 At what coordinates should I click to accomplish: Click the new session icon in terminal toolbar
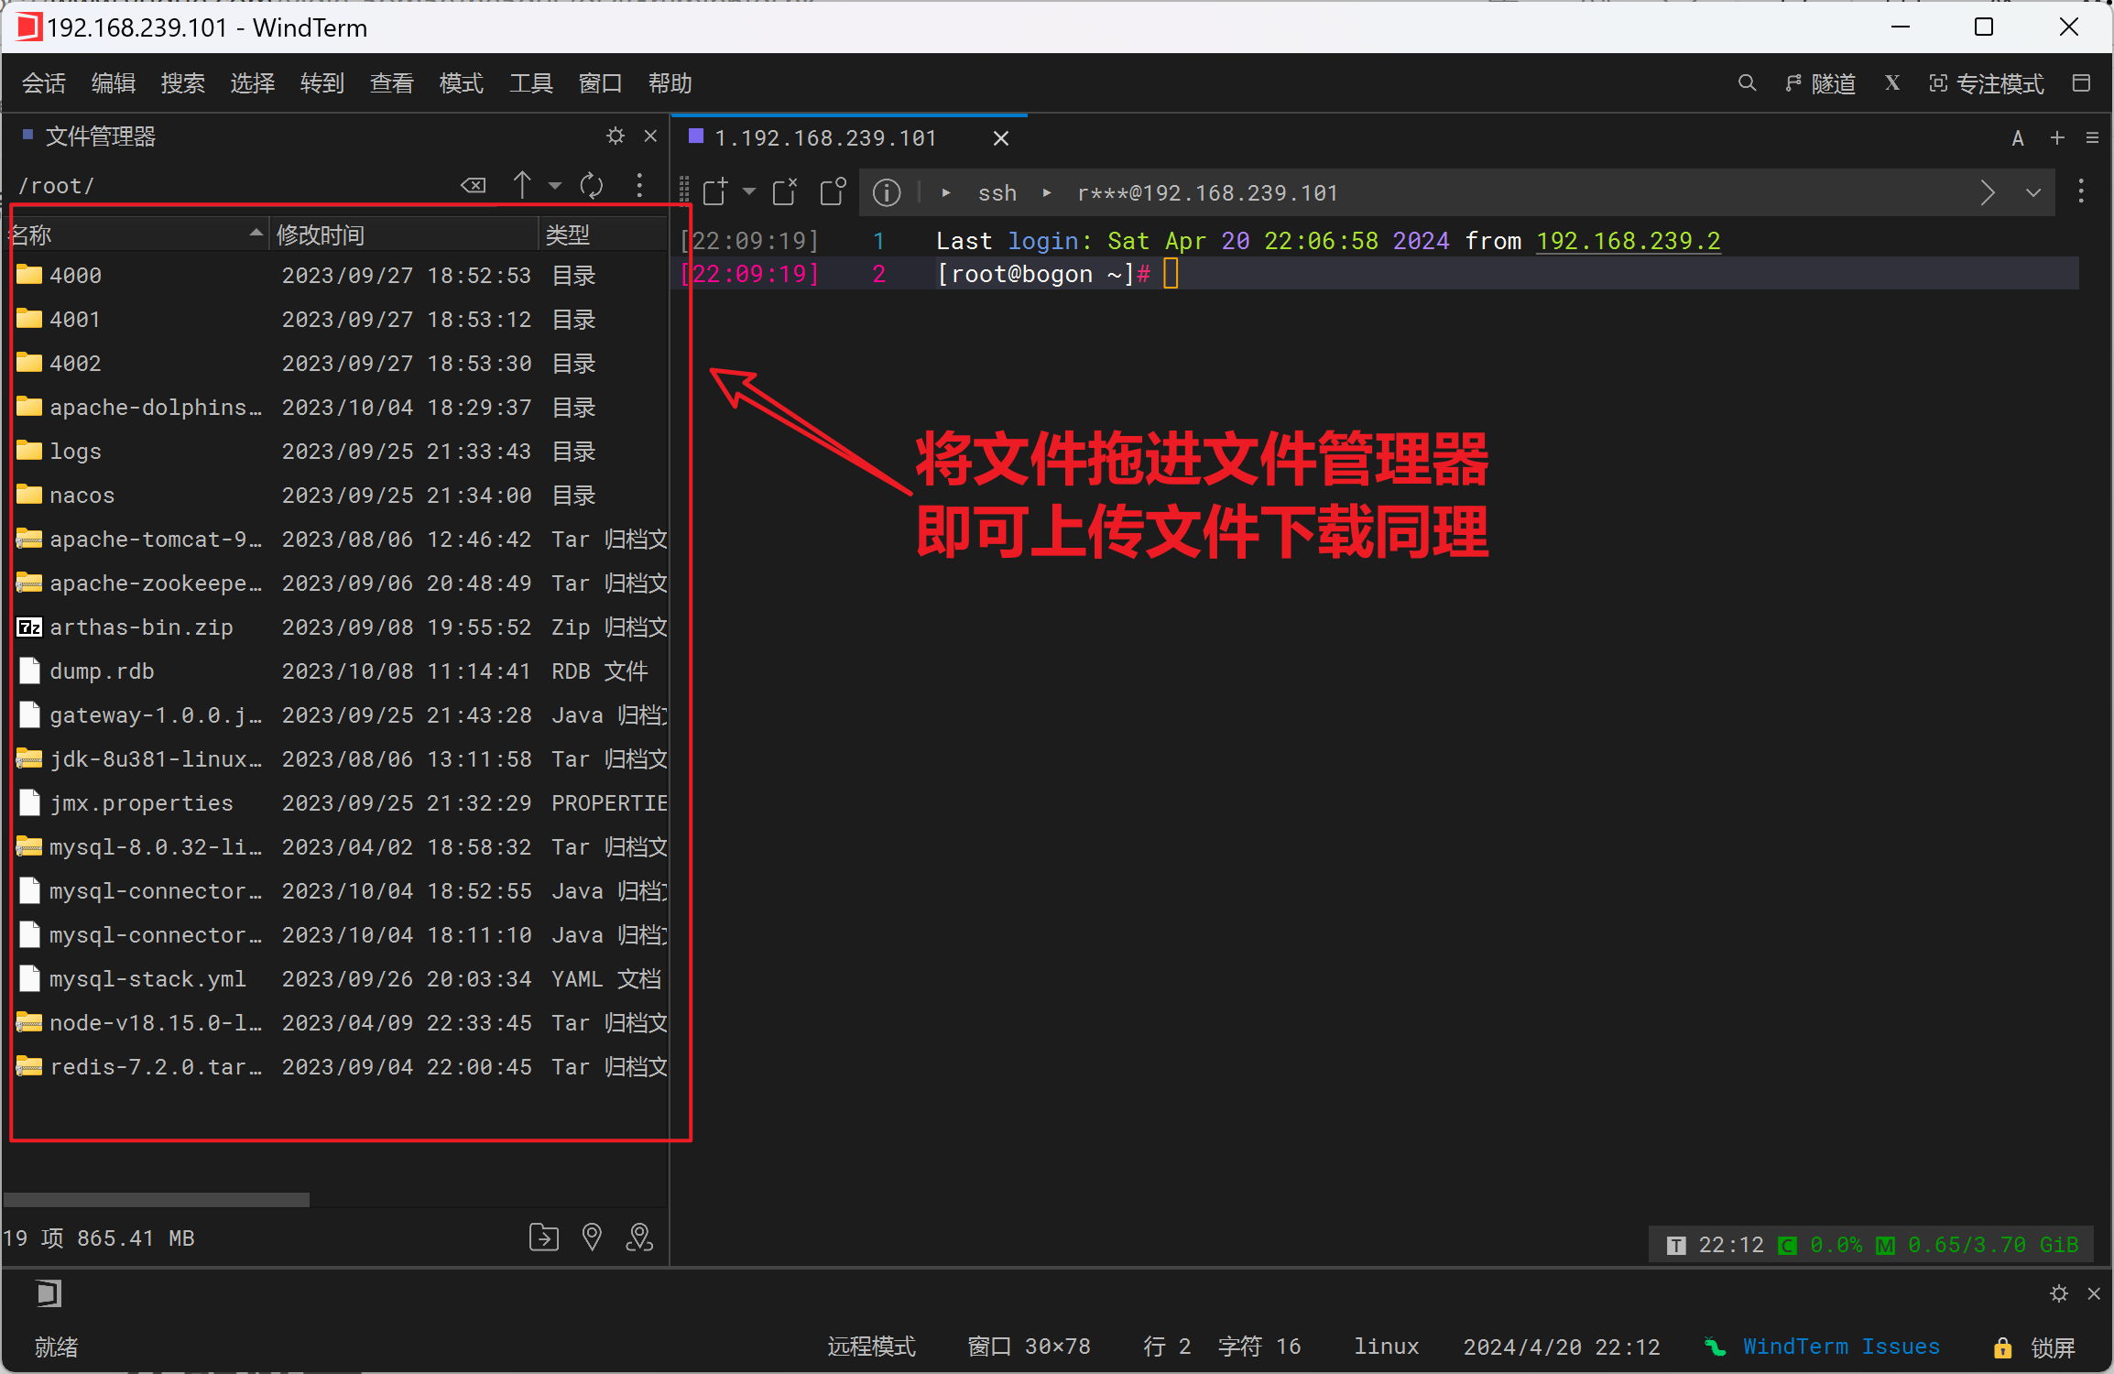pos(714,192)
